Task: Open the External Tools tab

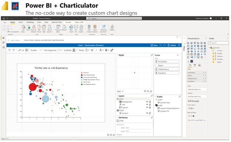Action: tap(57, 22)
